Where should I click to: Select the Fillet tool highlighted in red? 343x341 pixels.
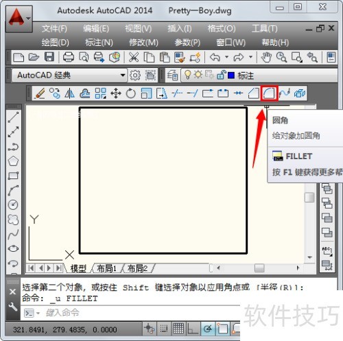269,93
